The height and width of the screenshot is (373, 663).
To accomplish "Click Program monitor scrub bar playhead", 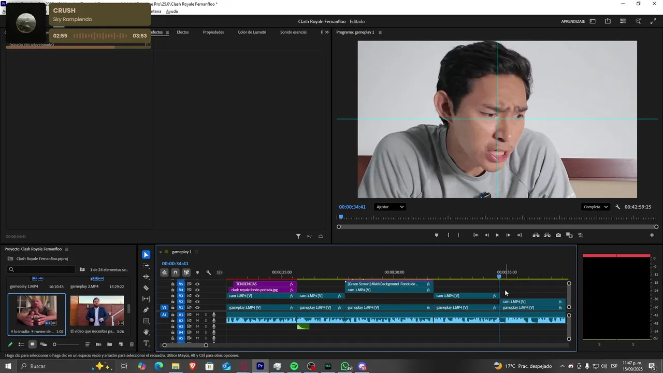I will point(340,218).
